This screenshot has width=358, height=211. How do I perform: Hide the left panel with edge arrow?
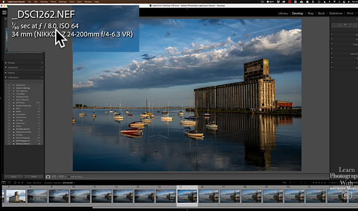pos(1,98)
